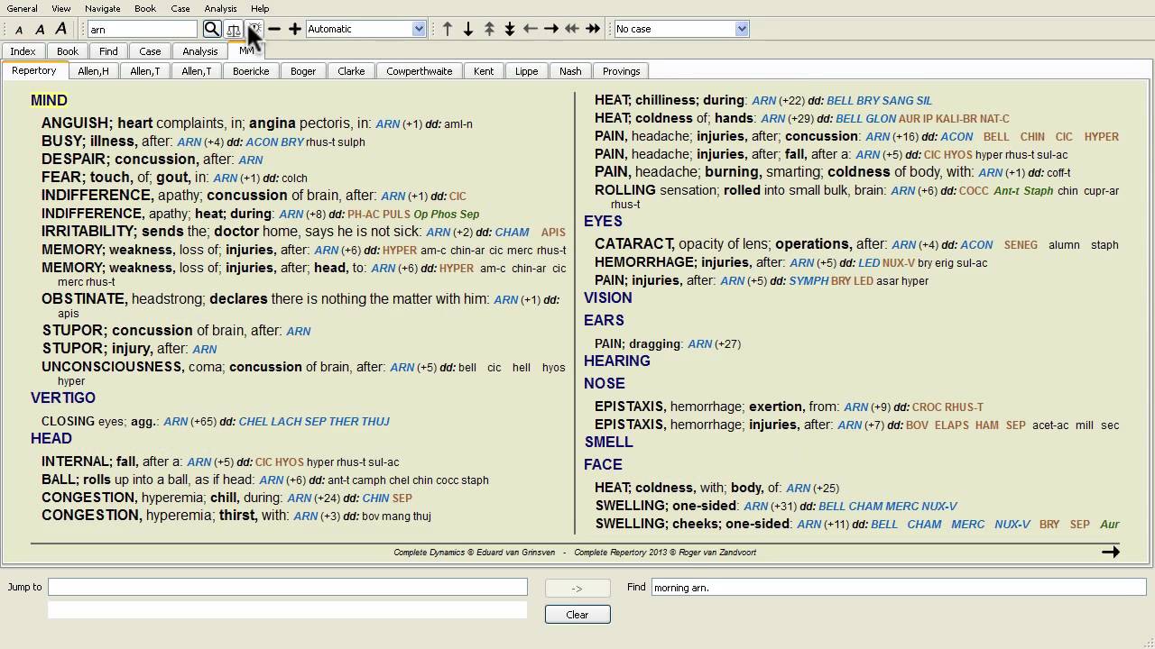The height and width of the screenshot is (649, 1155).
Task: Click the EARS section heading
Action: point(604,320)
